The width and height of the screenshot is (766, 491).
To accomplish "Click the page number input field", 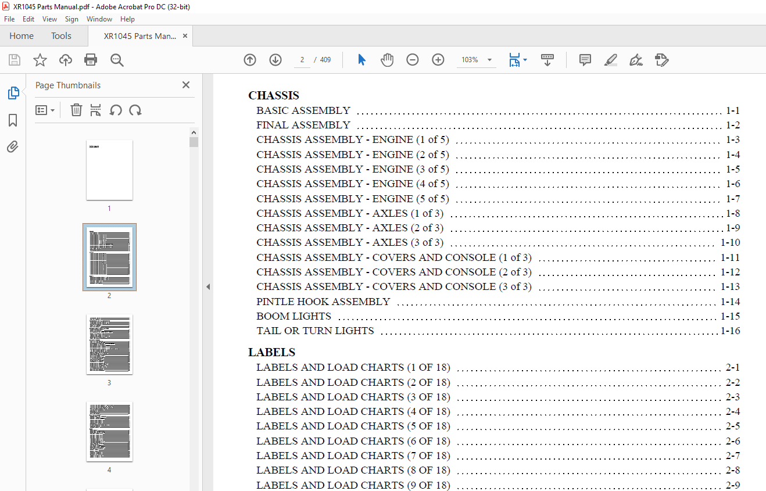I will point(302,60).
